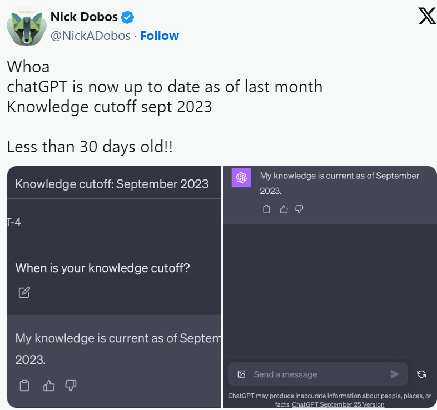Click the blue verified badge
Image resolution: width=437 pixels, height=410 pixels.
coord(128,17)
